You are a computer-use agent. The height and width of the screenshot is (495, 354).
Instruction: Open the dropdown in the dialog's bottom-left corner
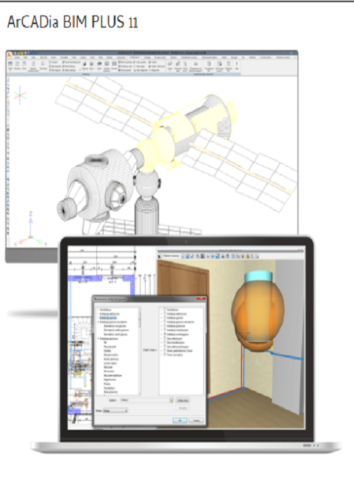[115, 411]
